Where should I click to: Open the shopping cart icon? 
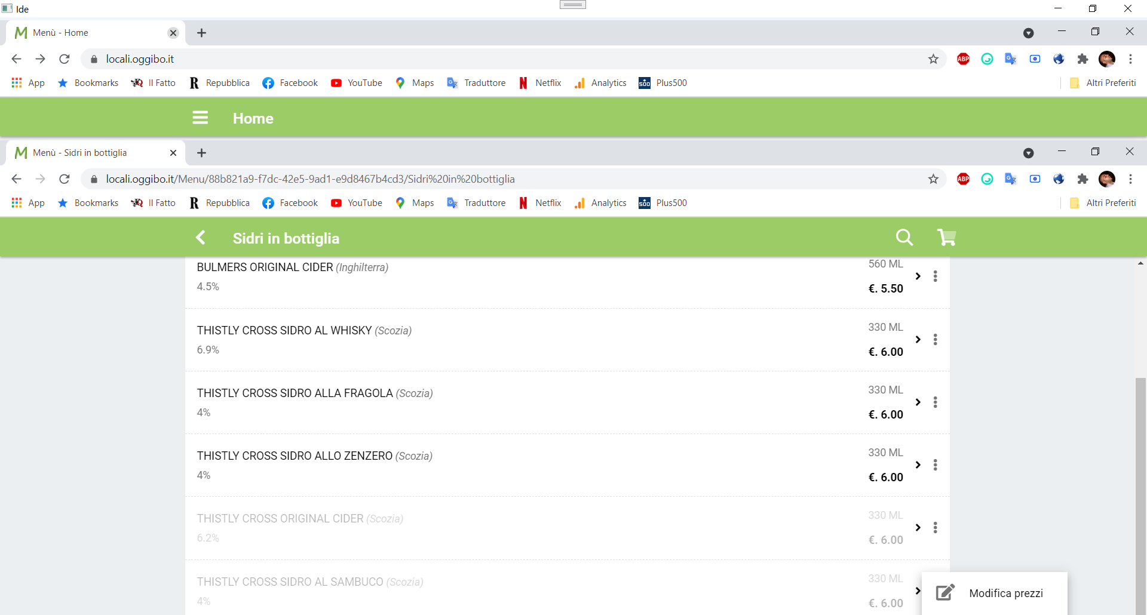(x=947, y=238)
